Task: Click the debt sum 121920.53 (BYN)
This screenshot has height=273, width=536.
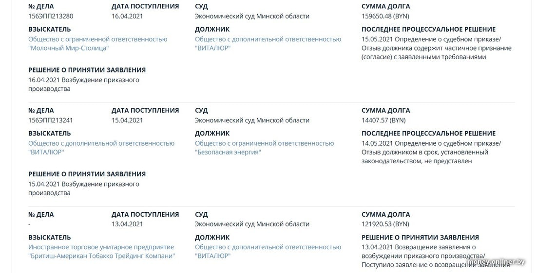Action: [x=385, y=224]
